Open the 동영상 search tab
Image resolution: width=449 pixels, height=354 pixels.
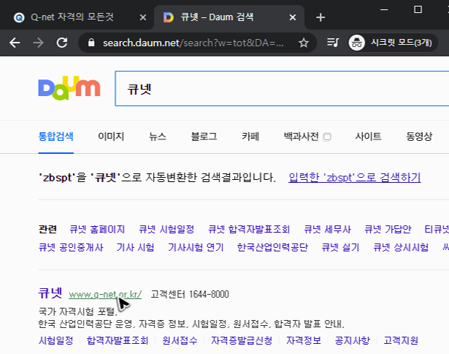click(419, 137)
